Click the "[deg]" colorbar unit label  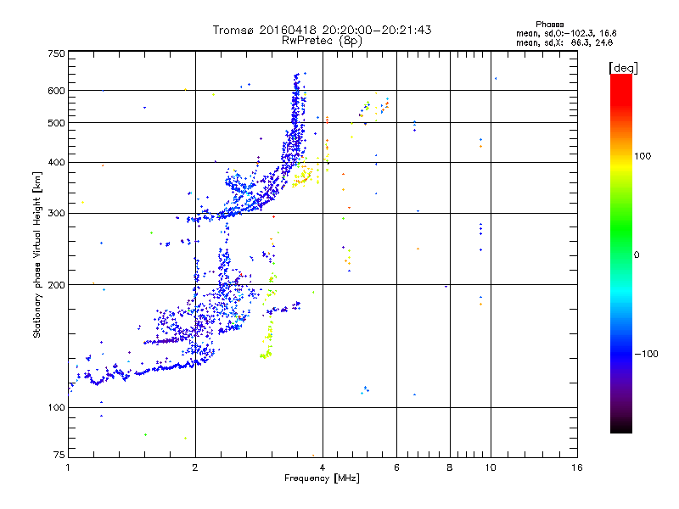623,69
